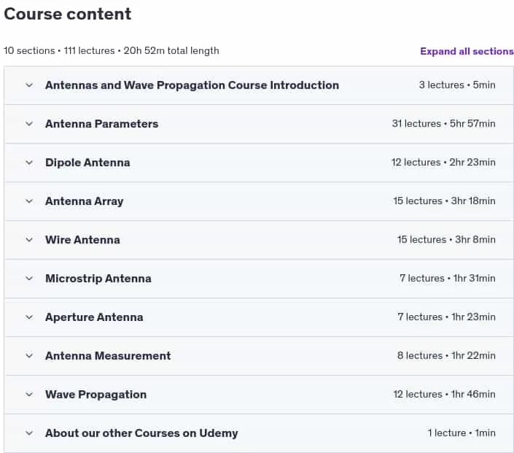Click the chevron icon next to Microstrip Antenna

click(29, 279)
